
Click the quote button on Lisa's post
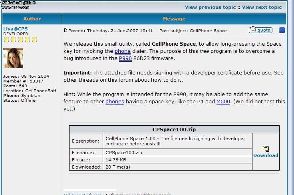[260, 30]
